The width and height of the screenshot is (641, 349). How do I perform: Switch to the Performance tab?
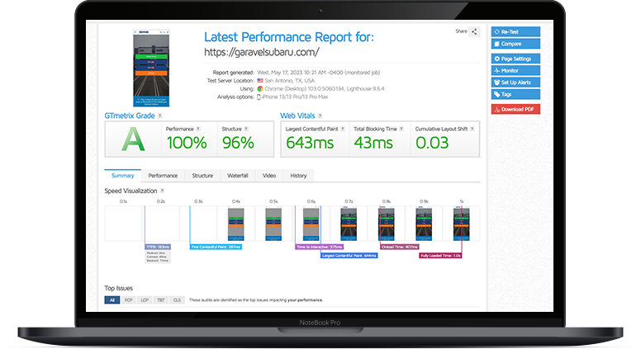click(x=163, y=176)
